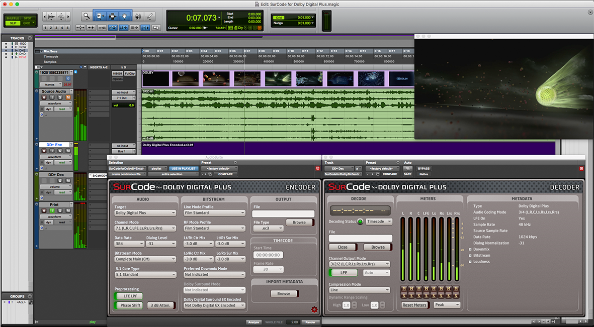
Task: Open the Channel Mode dropdown in the Encoder
Action: click(x=145, y=228)
